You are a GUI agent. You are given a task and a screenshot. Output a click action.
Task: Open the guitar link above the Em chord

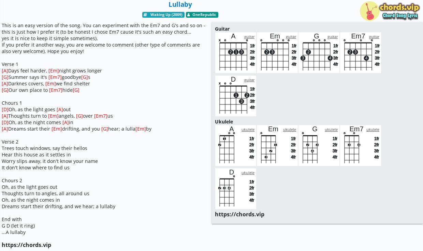(291, 37)
